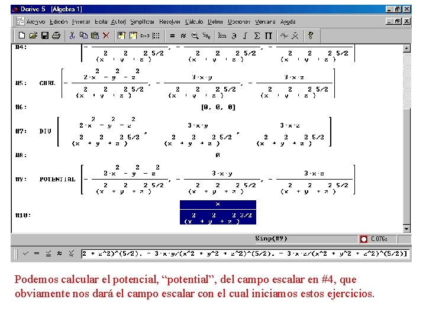
Task: Select the highlighted expression #10
Action: click(x=218, y=213)
